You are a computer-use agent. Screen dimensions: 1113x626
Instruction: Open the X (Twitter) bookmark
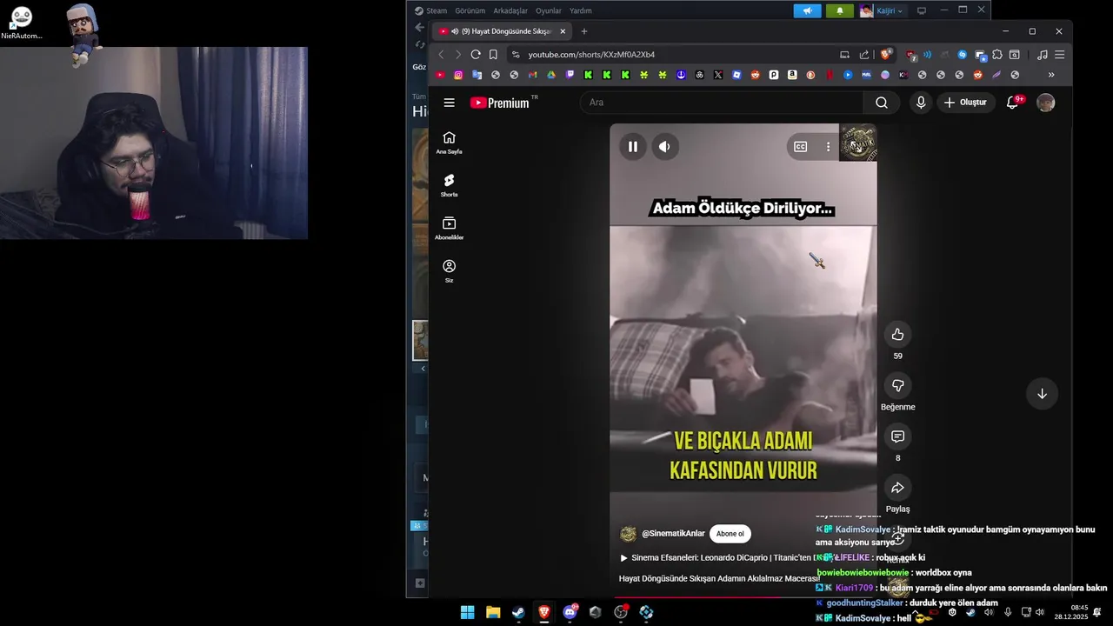pyautogui.click(x=718, y=75)
